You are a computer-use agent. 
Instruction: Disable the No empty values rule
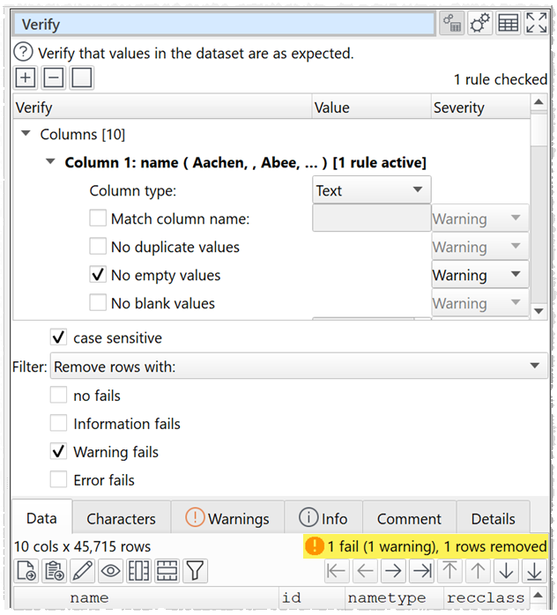pyautogui.click(x=99, y=275)
